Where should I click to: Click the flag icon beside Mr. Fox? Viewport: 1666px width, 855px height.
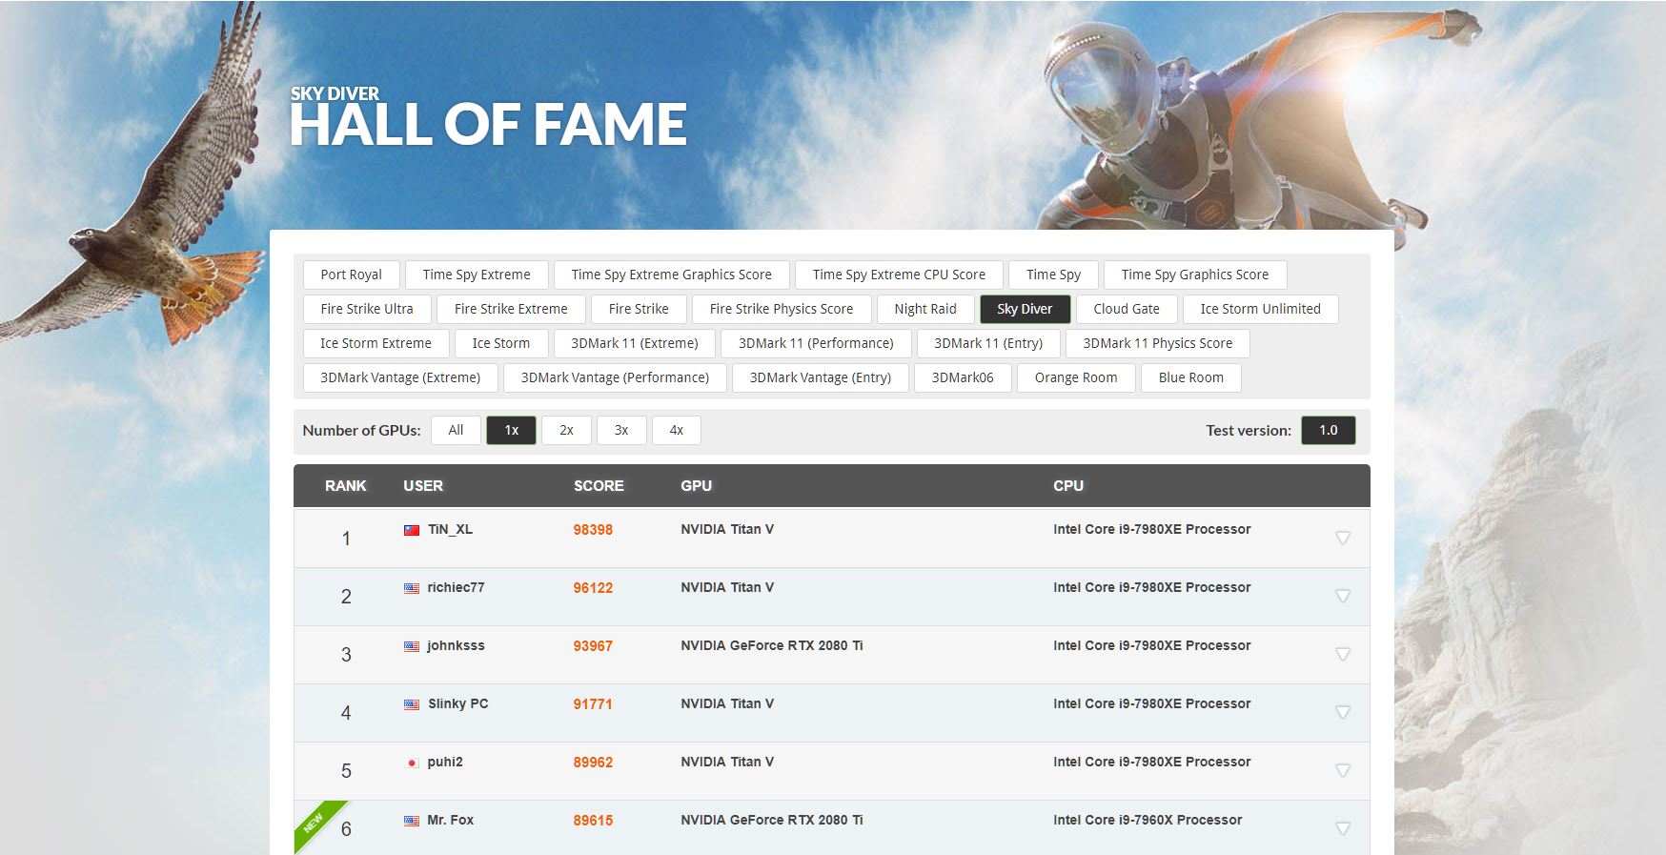(x=412, y=821)
